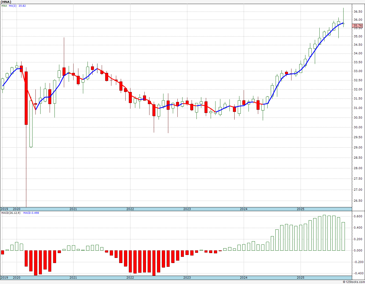This screenshot has height=284, width=365.
Task: Select the 26.50 price axis label
Action: 358,201
